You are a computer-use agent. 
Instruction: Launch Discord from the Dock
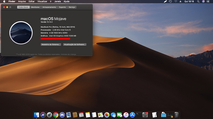62,115
